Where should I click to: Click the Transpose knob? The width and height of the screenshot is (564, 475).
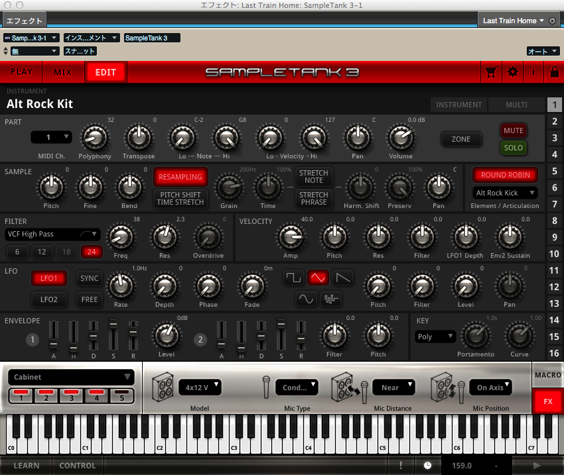139,138
